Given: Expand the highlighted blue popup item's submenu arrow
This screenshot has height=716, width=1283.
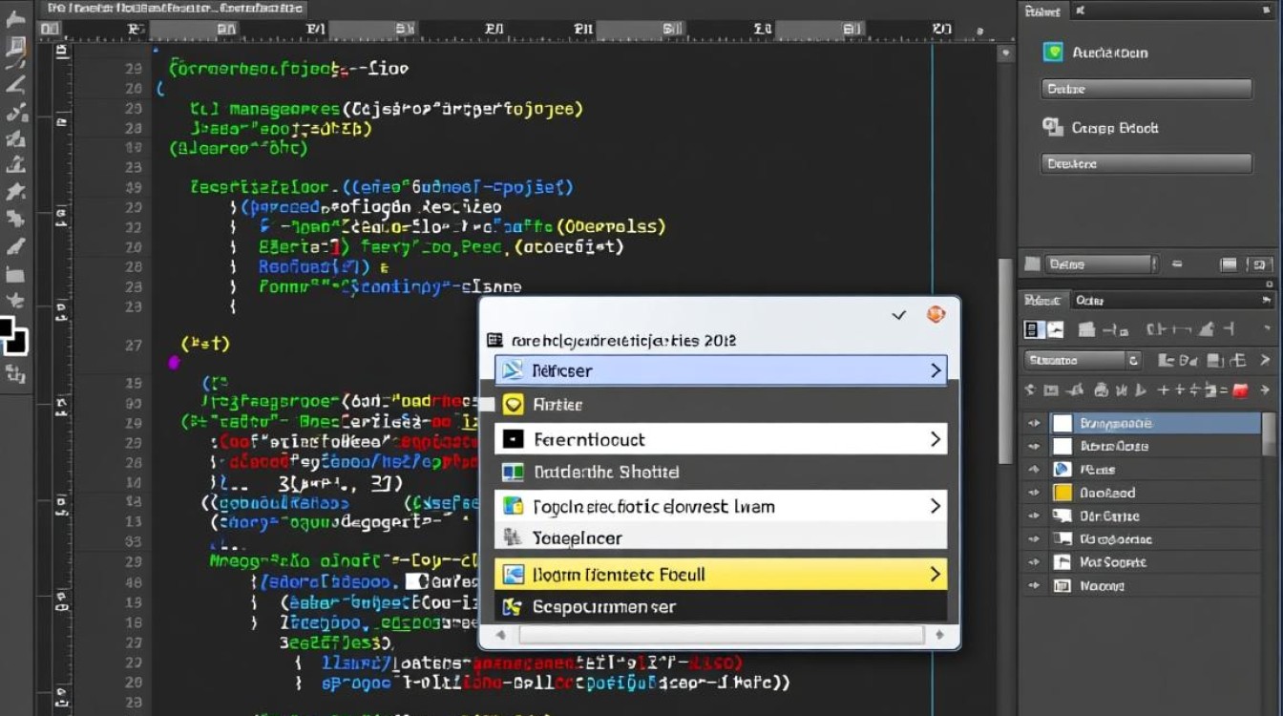Looking at the screenshot, I should pos(936,370).
